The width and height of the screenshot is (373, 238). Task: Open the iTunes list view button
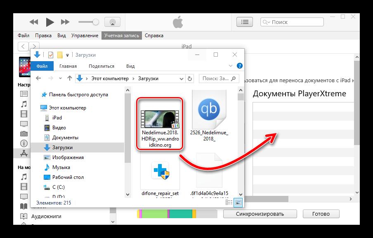pyautogui.click(x=245, y=22)
